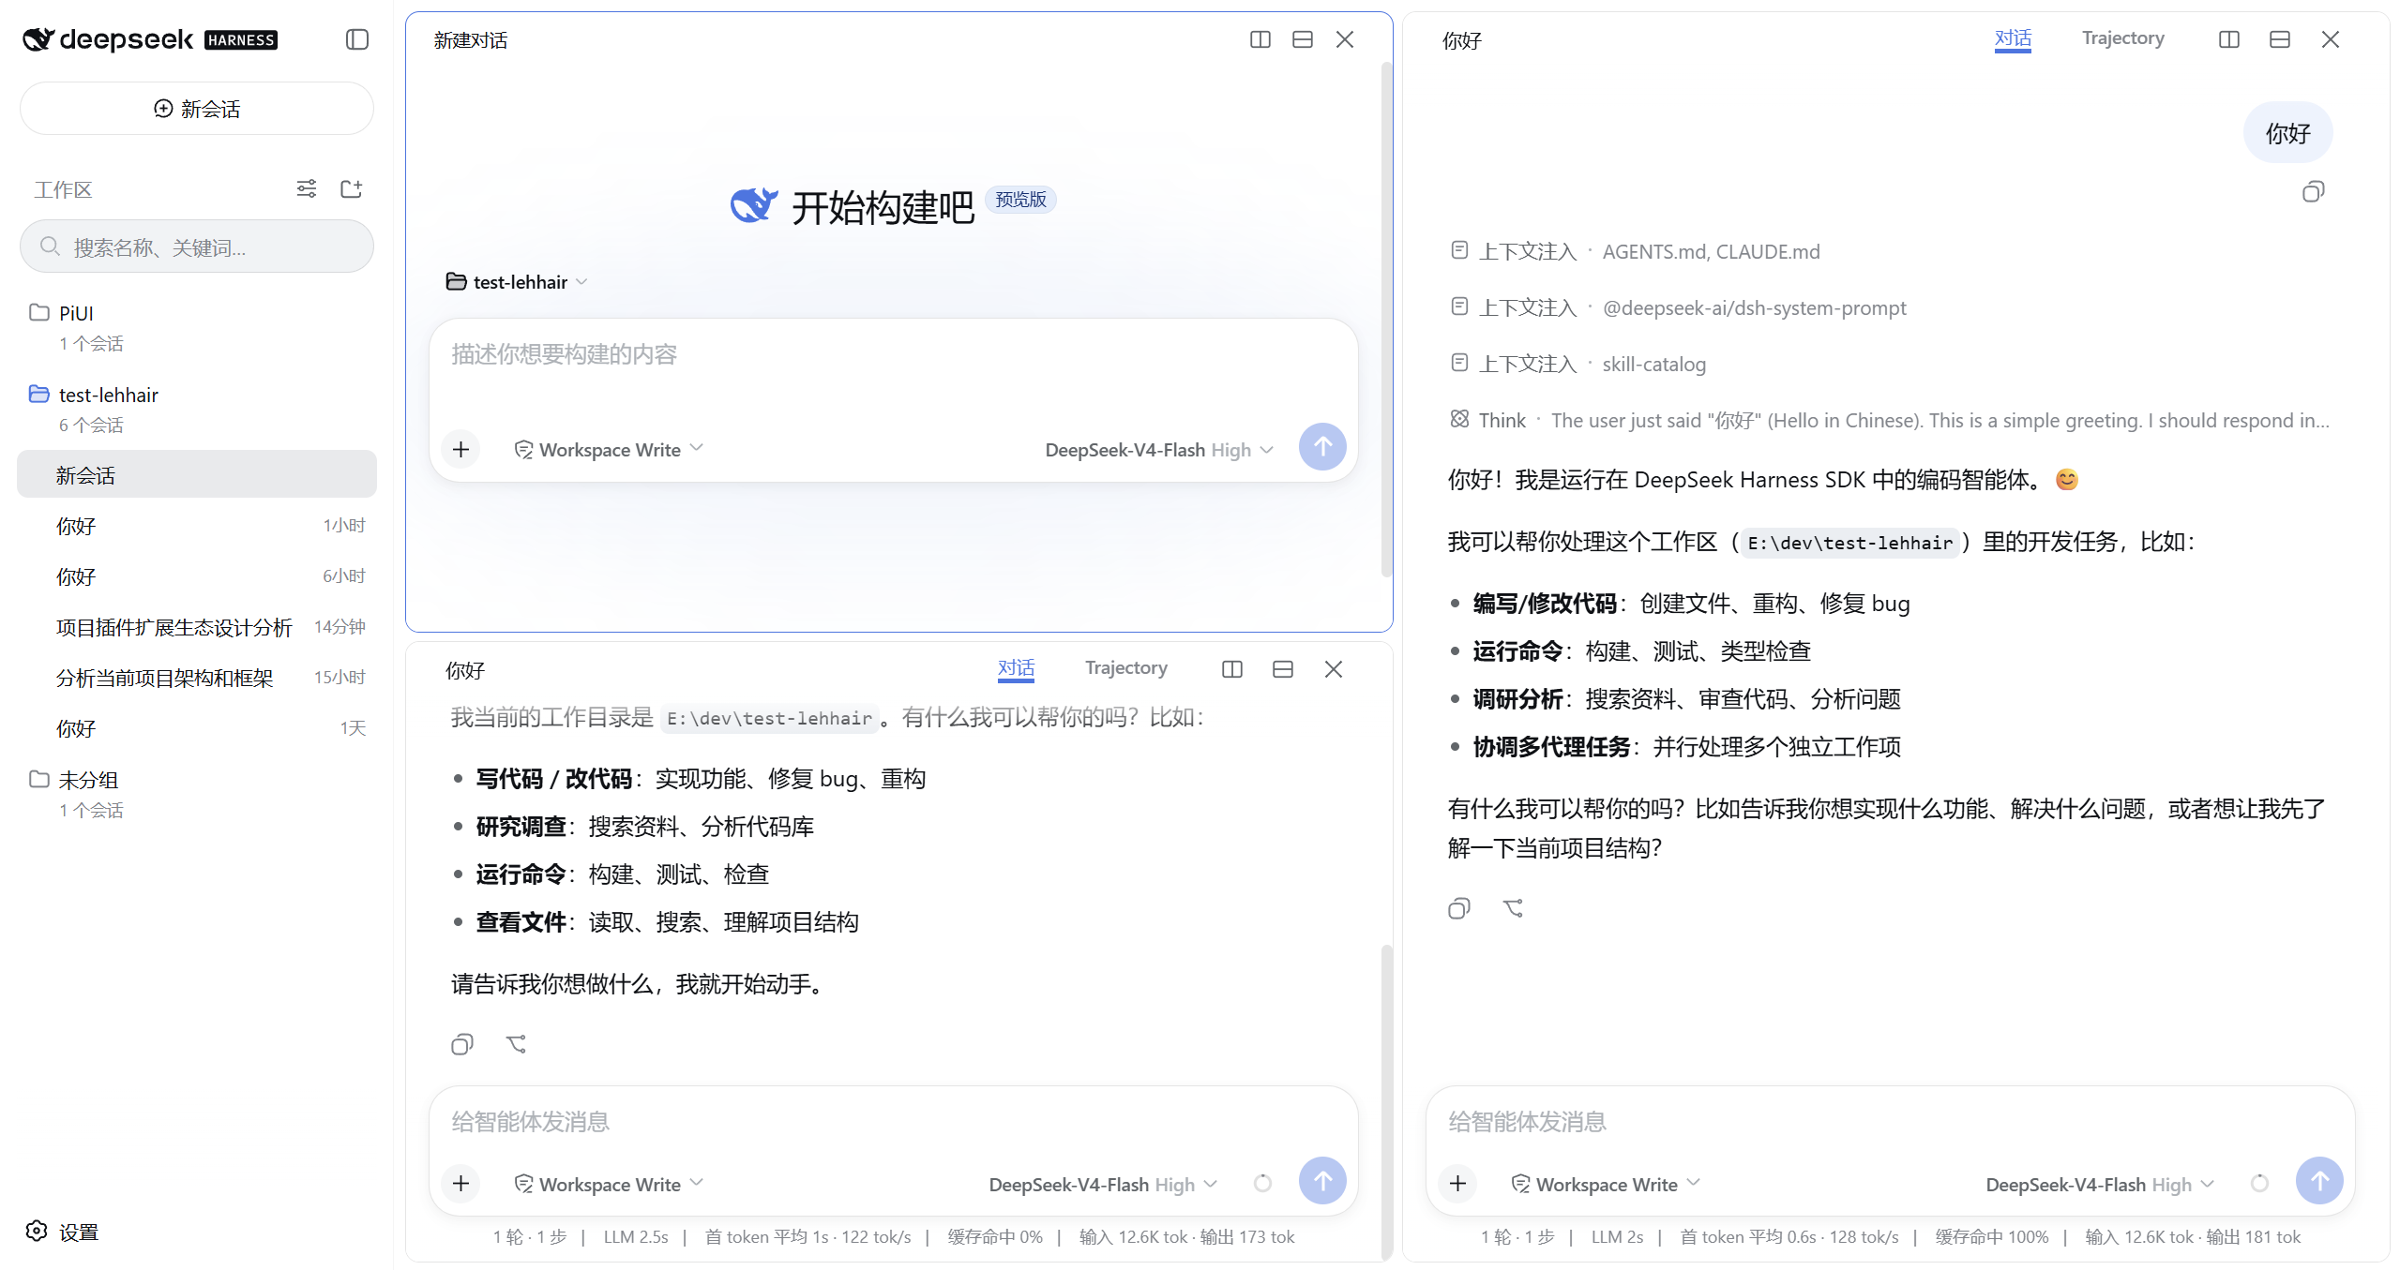Split 新建对话 pane side by side
Screen dimensions: 2400x1270
coord(1260,39)
